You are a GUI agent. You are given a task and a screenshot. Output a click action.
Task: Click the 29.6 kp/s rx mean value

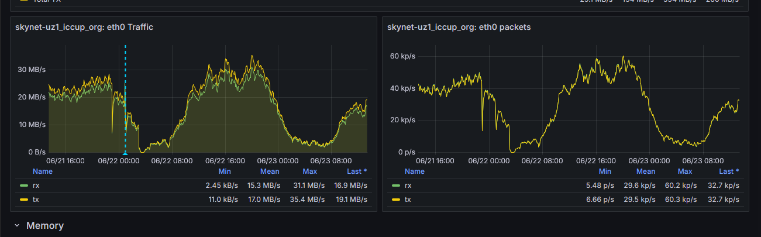click(639, 186)
